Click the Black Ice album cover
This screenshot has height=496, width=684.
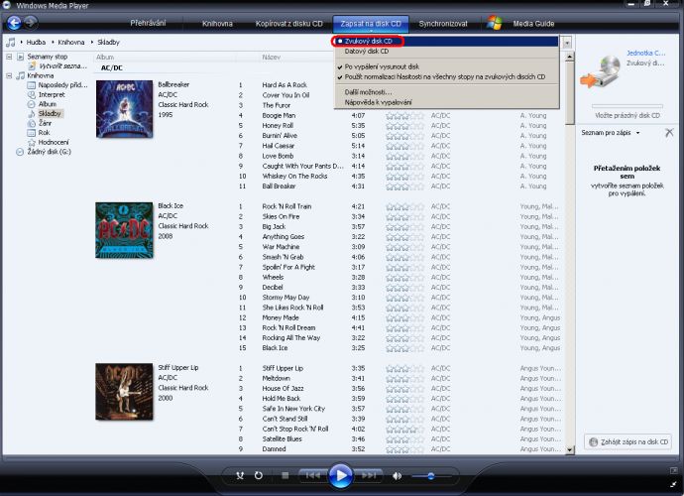tap(124, 230)
